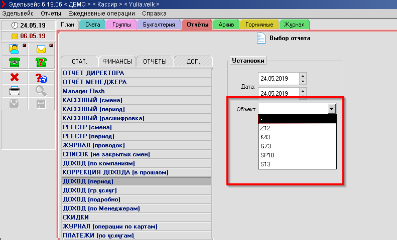Click green telephone with question mark icon

41,62
